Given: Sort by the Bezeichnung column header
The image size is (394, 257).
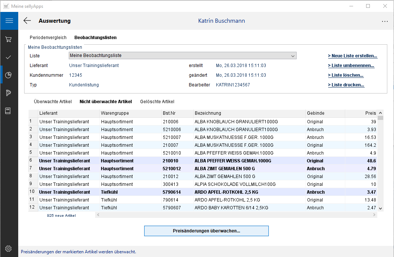Looking at the screenshot, I should point(249,113).
